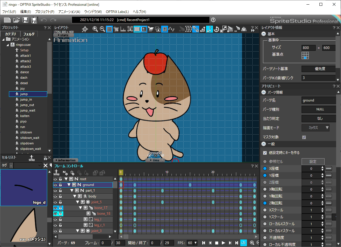Click the add effect star-plus icon

tap(72, 173)
